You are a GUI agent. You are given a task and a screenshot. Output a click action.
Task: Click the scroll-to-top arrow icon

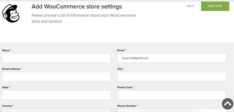click(228, 104)
